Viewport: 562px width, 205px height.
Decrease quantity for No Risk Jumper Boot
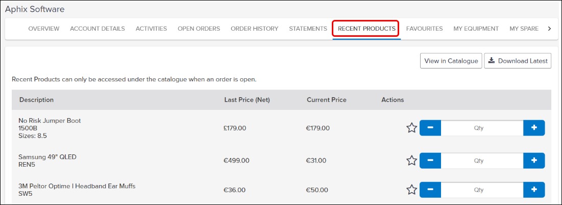click(430, 128)
